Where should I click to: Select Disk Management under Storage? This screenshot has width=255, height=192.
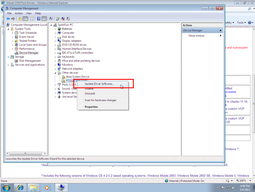tap(30, 61)
